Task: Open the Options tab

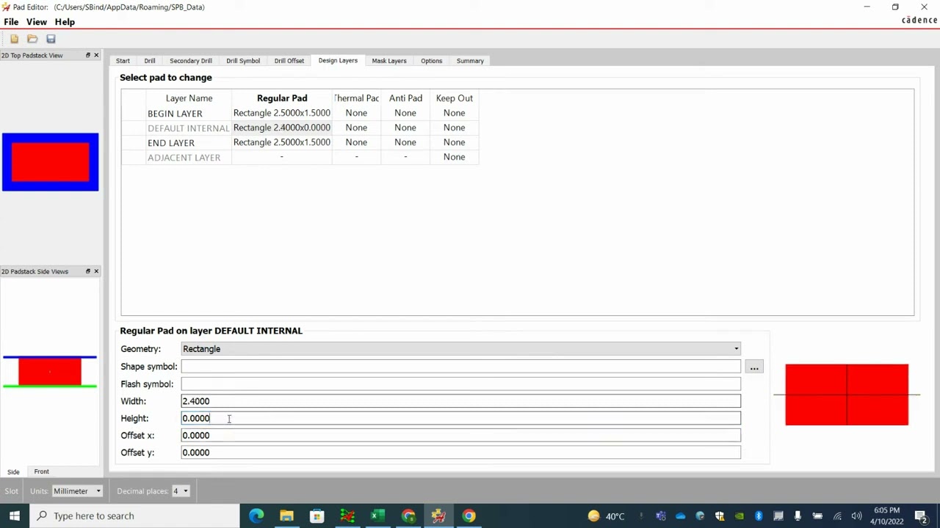Action: pyautogui.click(x=432, y=61)
